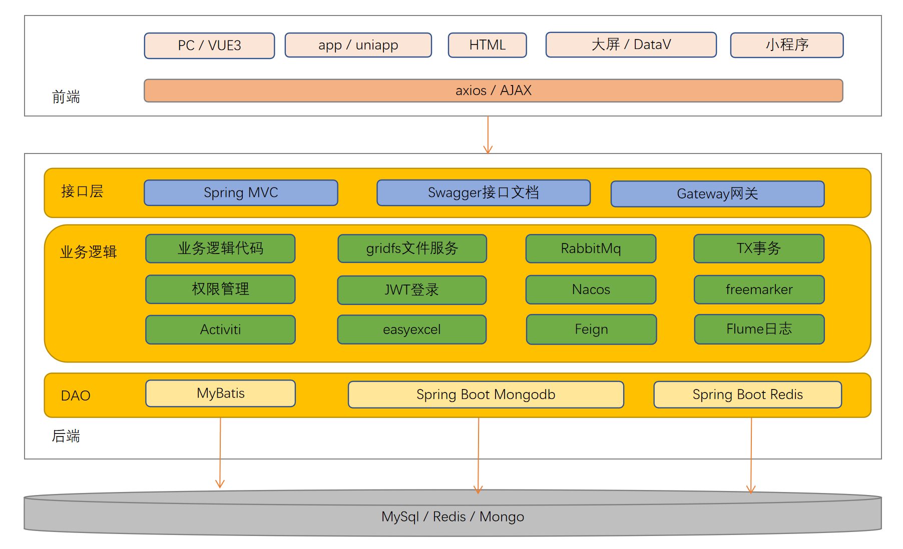Click the Spring MVC block
Image resolution: width=903 pixels, height=549 pixels.
241,193
